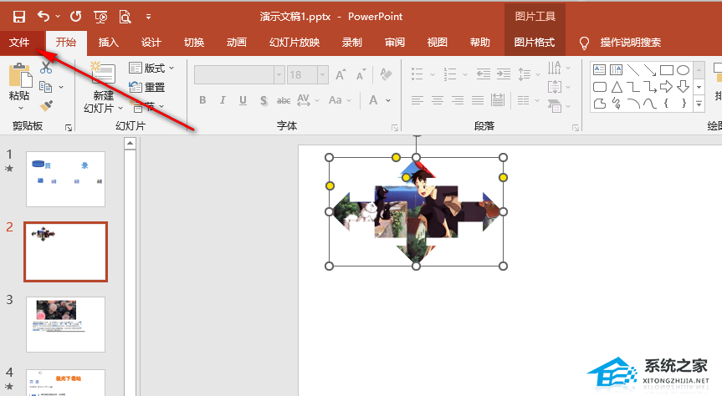Open the 帮助 tab
The image size is (722, 396).
(x=479, y=43)
